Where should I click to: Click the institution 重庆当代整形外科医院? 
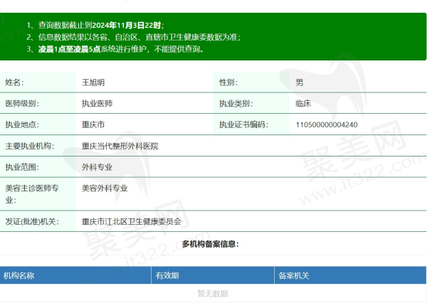[x=120, y=147]
